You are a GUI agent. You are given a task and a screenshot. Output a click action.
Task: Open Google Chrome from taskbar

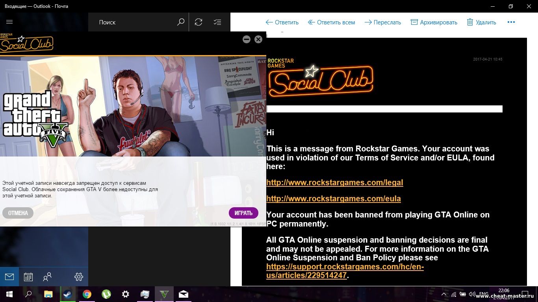(x=87, y=294)
